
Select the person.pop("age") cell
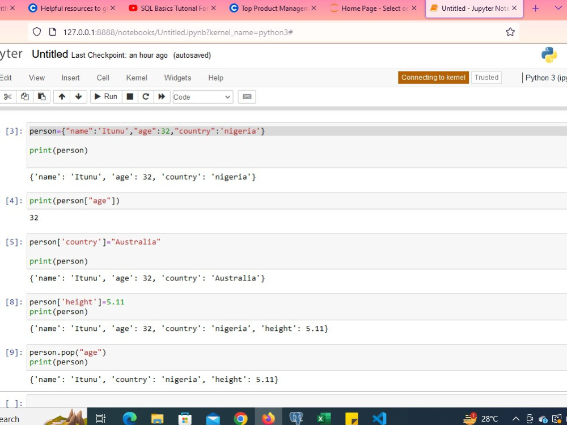click(297, 357)
